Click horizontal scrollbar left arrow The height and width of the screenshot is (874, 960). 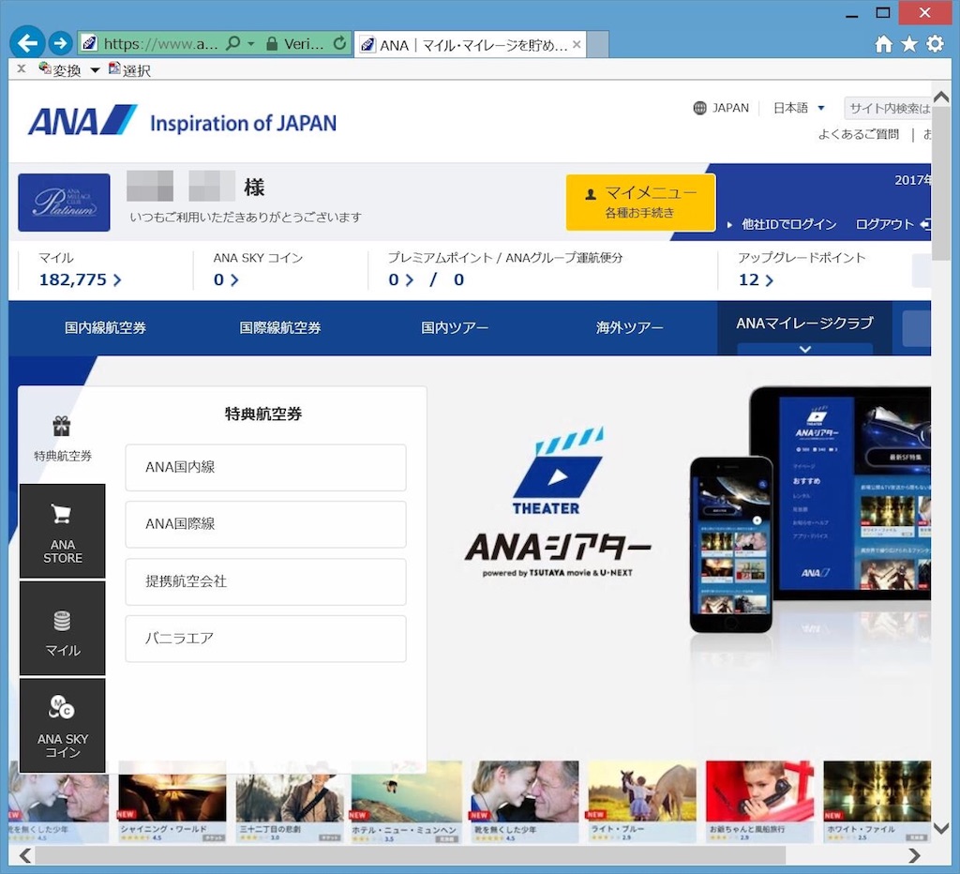(25, 855)
